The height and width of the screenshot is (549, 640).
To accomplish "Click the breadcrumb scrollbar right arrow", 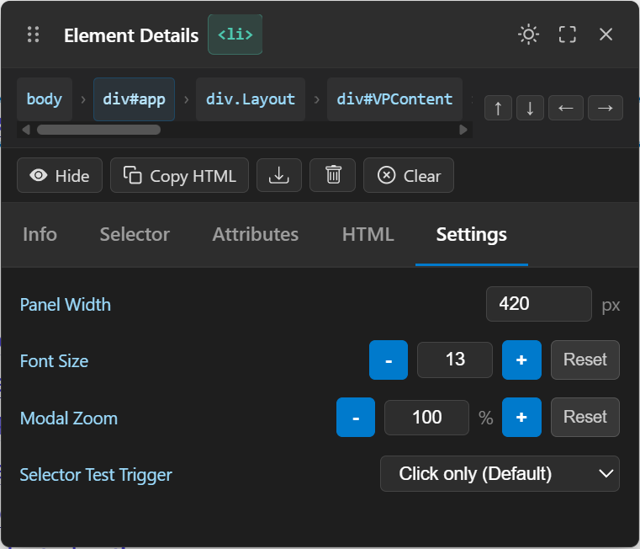I will click(x=463, y=130).
